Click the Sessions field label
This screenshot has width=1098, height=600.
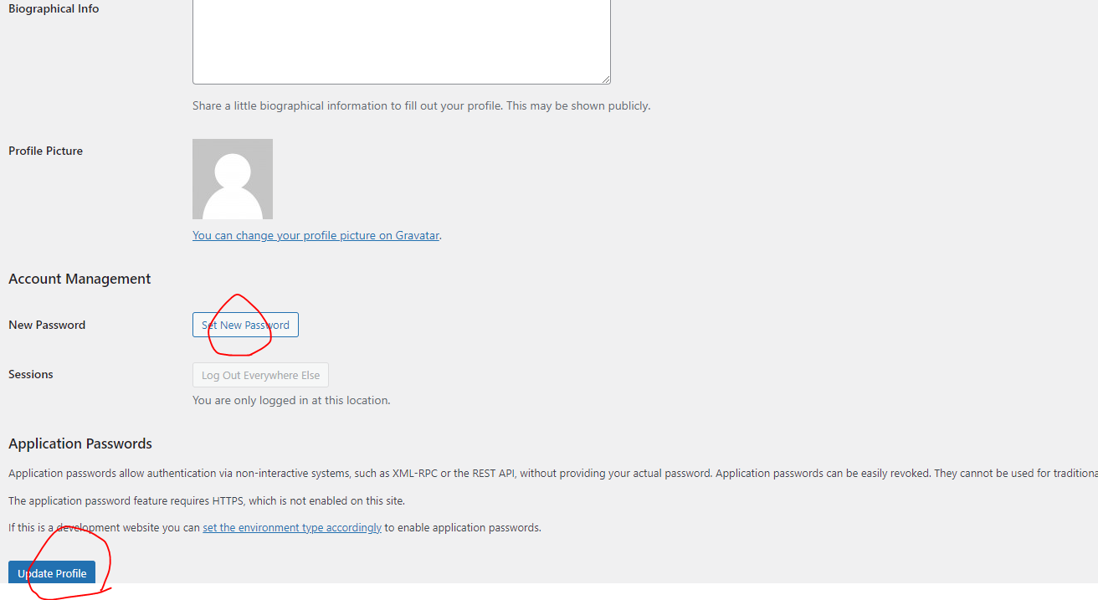tap(31, 374)
